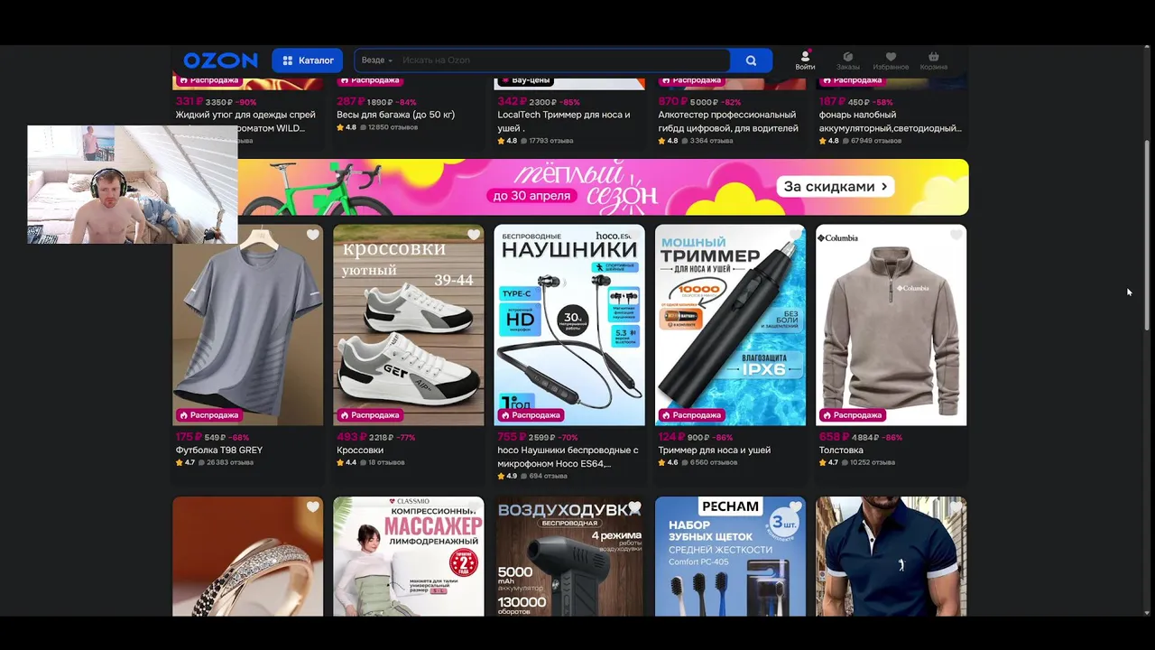This screenshot has height=650, width=1155.
Task: Click '12850 отзывов' on Весы card
Action: click(393, 127)
